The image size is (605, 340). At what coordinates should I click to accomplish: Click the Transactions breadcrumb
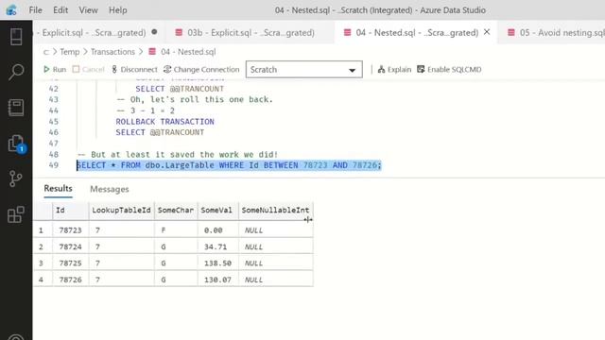click(112, 52)
